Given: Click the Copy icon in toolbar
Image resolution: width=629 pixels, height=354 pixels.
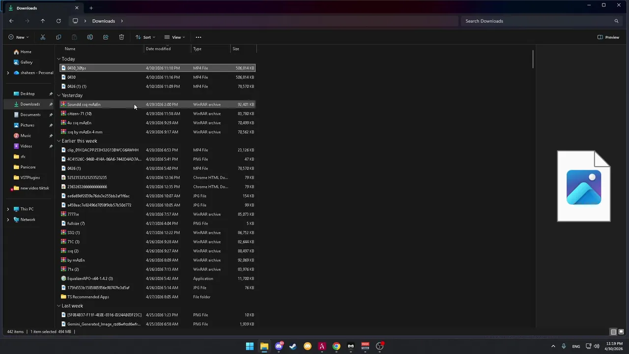Looking at the screenshot, I should pyautogui.click(x=58, y=37).
